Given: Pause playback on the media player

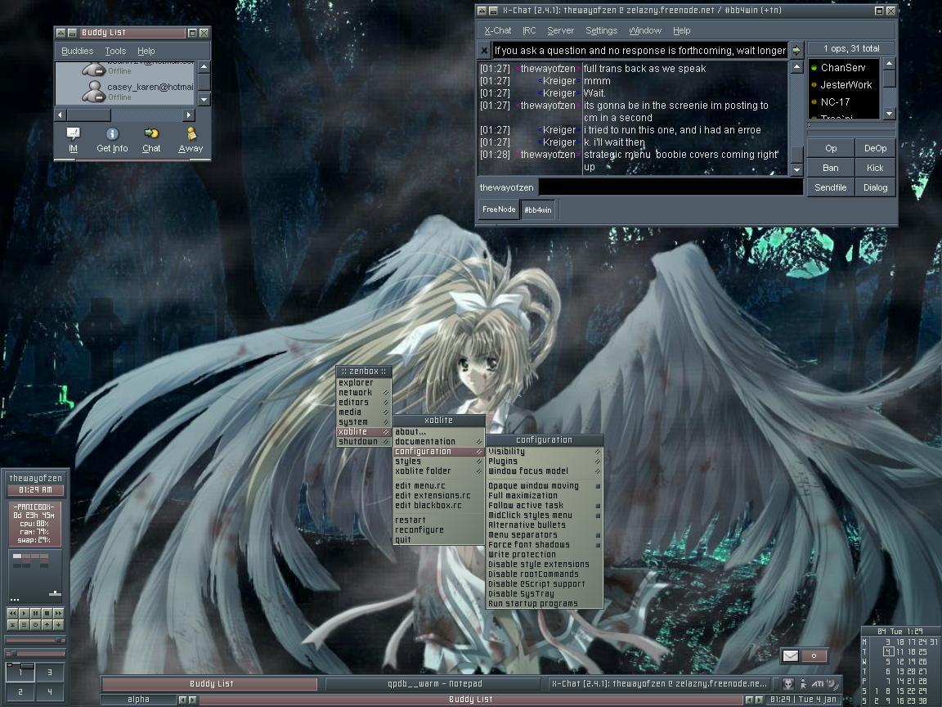Looking at the screenshot, I should (x=35, y=613).
